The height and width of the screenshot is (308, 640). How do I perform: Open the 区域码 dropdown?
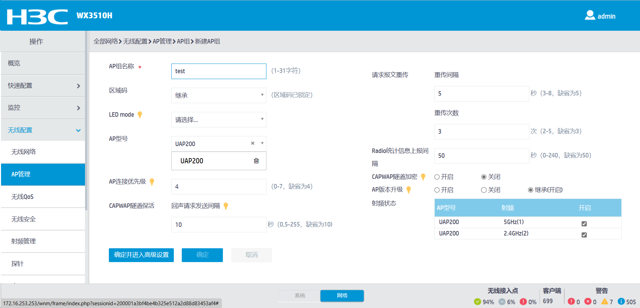tap(219, 95)
